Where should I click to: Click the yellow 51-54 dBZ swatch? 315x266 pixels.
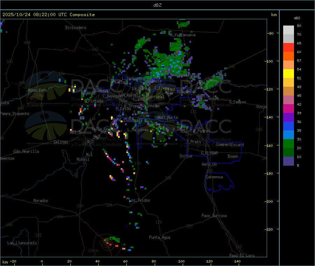288,73
